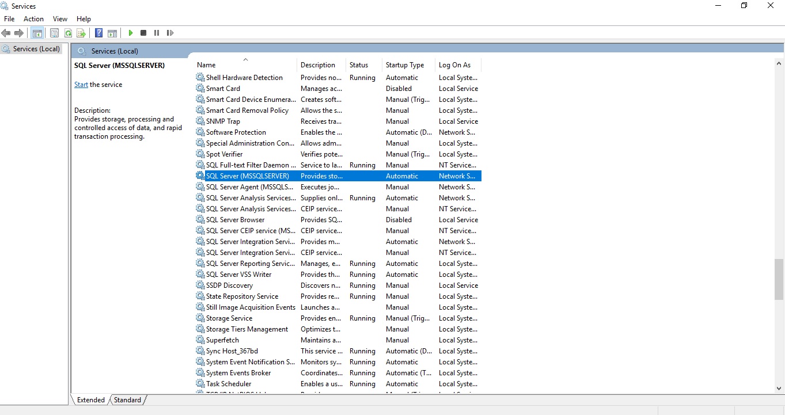Select Services (Local) in the console tree

pyautogui.click(x=32, y=49)
